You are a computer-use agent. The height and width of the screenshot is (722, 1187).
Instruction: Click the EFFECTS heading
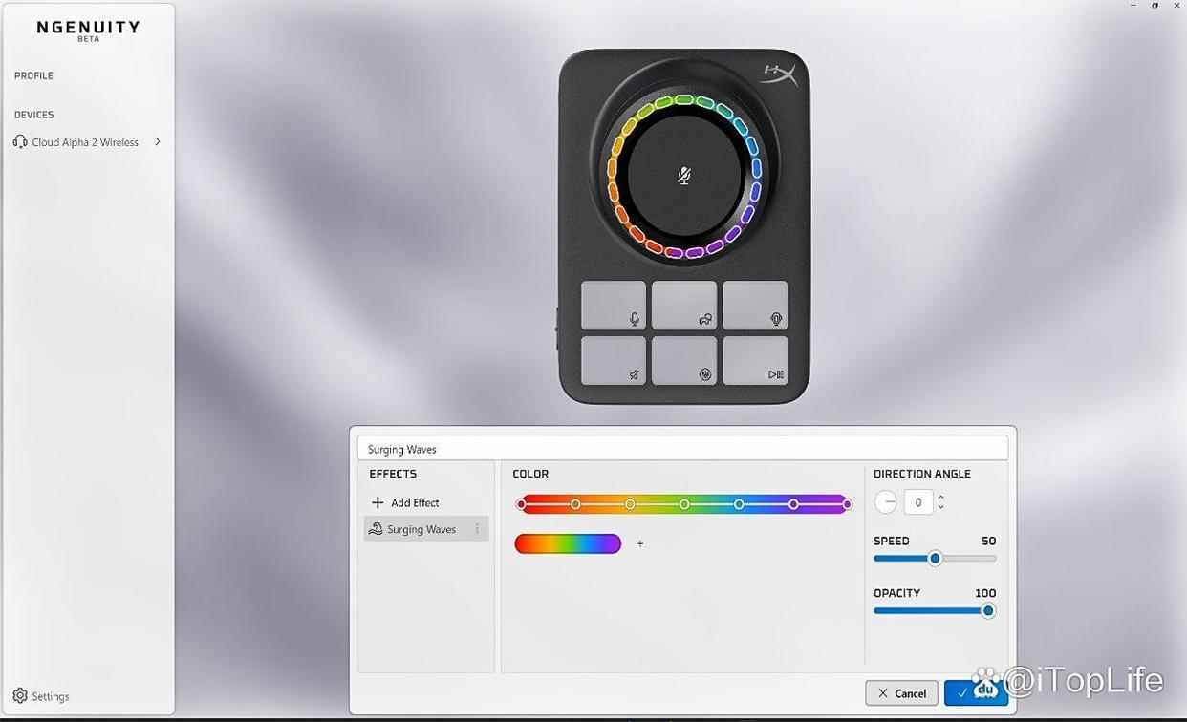393,474
